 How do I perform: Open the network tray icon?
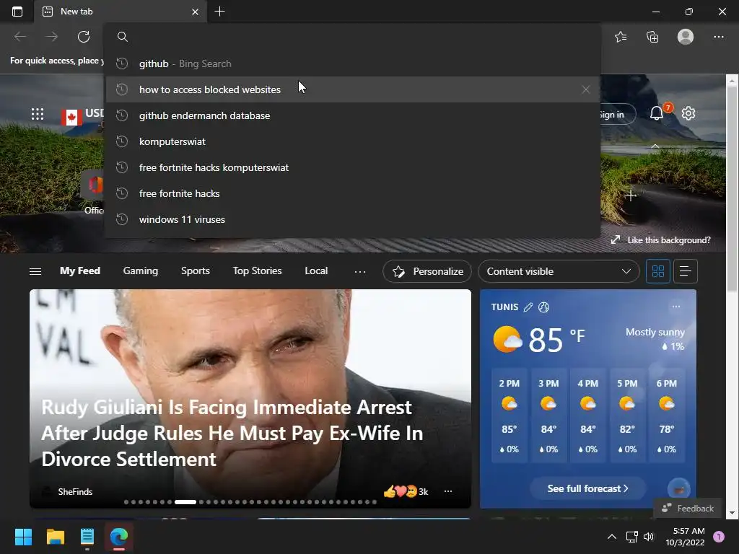pos(631,537)
